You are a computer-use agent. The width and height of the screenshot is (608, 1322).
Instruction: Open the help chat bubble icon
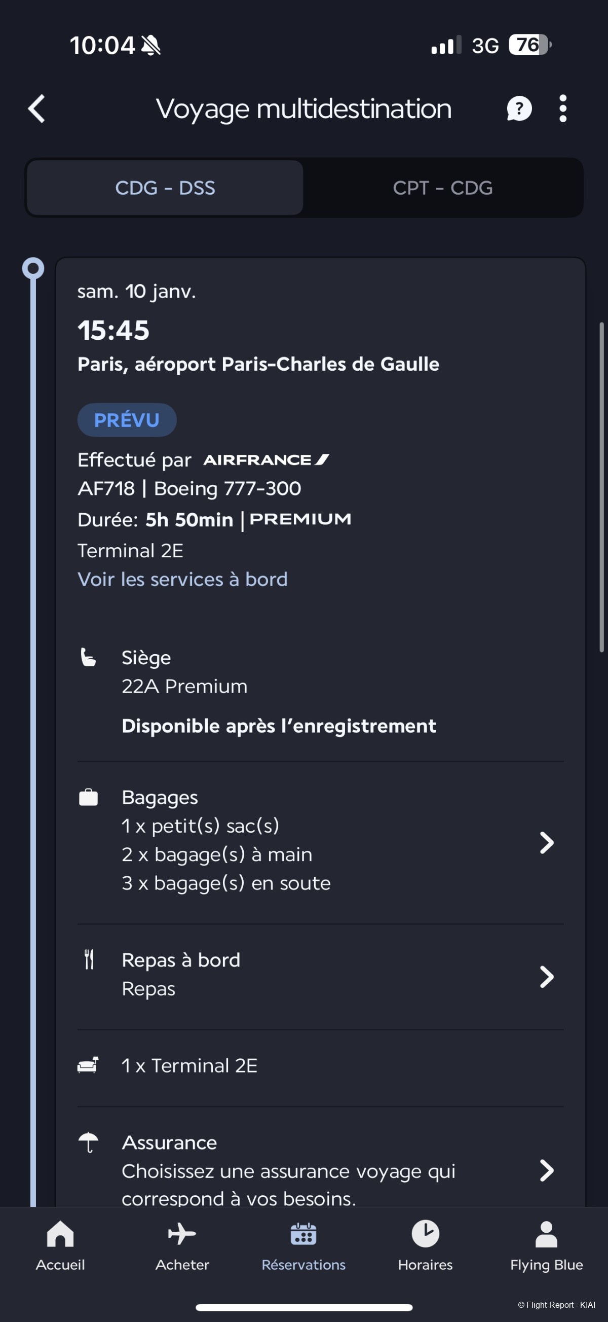point(519,109)
